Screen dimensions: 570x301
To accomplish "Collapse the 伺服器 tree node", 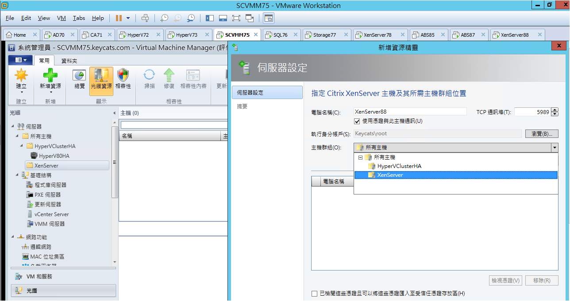I will (12, 127).
